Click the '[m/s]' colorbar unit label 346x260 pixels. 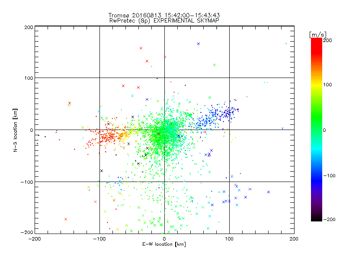pos(318,35)
